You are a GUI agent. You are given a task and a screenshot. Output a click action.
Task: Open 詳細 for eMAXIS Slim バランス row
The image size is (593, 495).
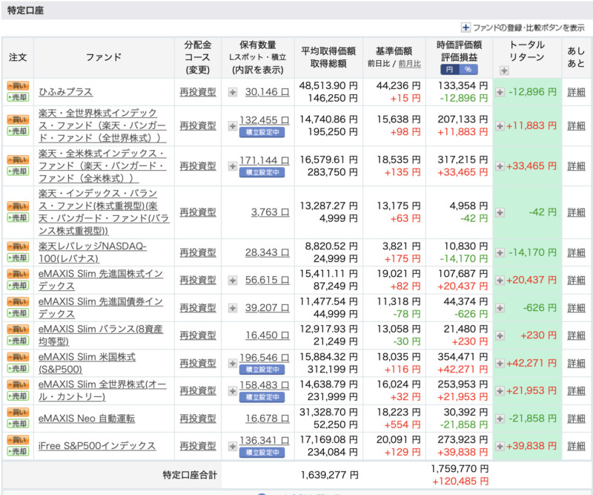tap(576, 335)
